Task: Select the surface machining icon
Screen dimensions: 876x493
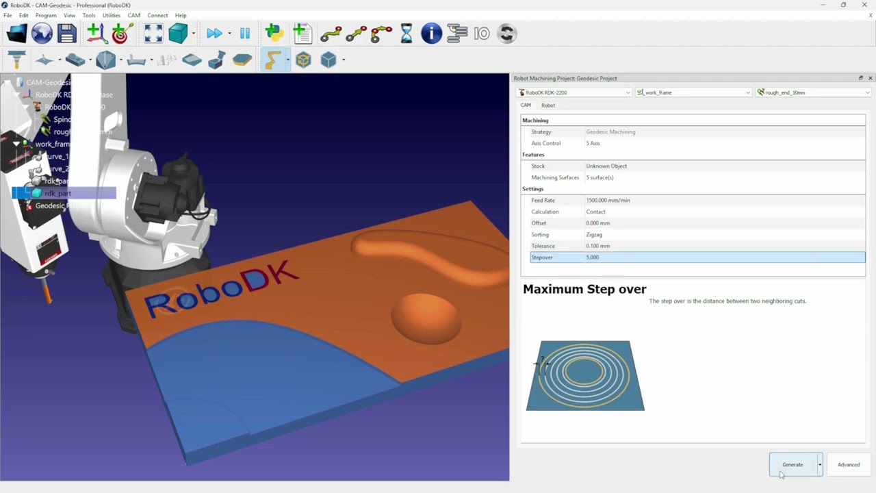Action: 45,60
